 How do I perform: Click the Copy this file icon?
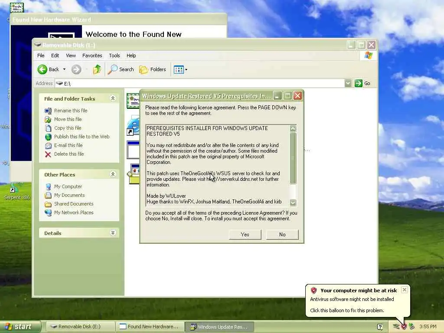point(48,128)
